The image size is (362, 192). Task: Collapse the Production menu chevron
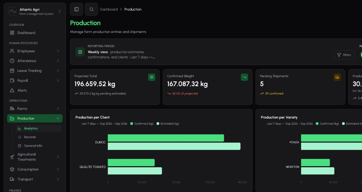[x=58, y=118]
